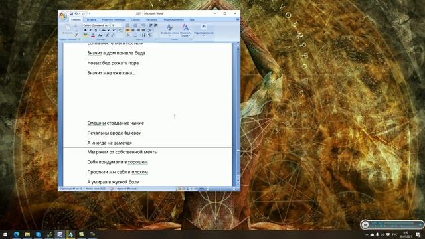Screen dimensions: 425x239
Task: Click word count in status bar
Action: coord(96,189)
